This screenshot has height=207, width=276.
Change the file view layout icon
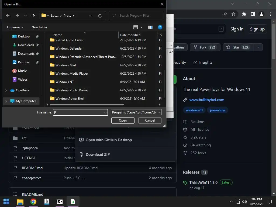[x=135, y=27]
